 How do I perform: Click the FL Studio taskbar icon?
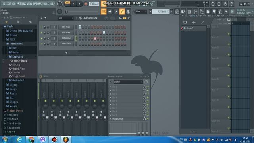pos(66,139)
